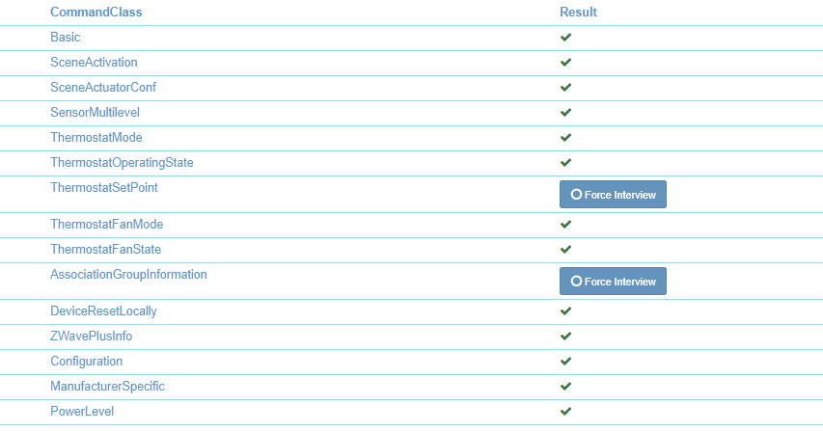The height and width of the screenshot is (431, 823).
Task: Force interview for AssociationGroupInformation
Action: 613,282
